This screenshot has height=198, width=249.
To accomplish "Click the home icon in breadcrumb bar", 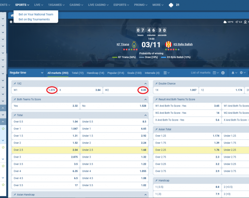I will coord(12,15).
